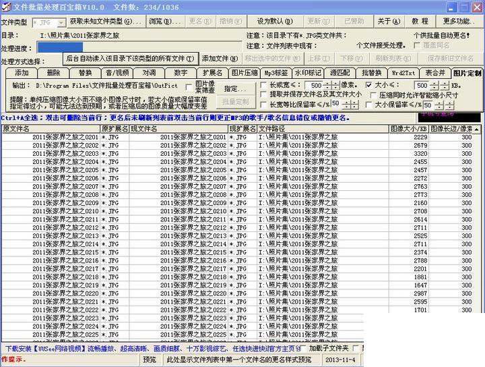
Task: Switch to the 删除 tab
Action: tap(53, 73)
